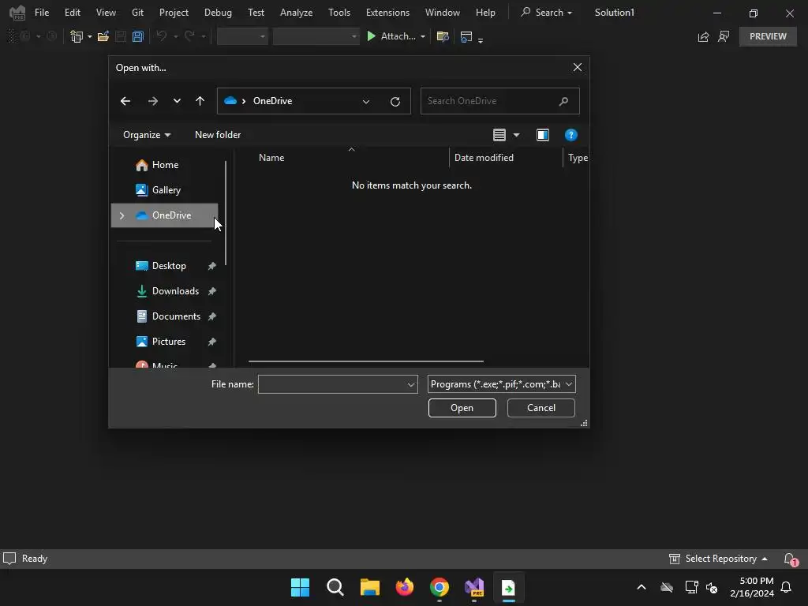Show hidden system tray icons
This screenshot has height=606, width=808.
(642, 587)
